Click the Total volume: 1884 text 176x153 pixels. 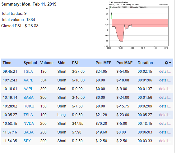pos(18,20)
